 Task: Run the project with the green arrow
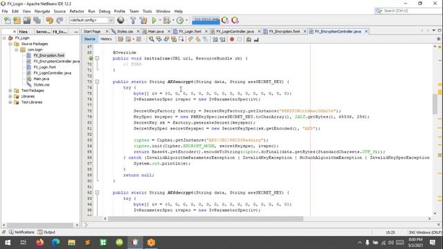154,20
